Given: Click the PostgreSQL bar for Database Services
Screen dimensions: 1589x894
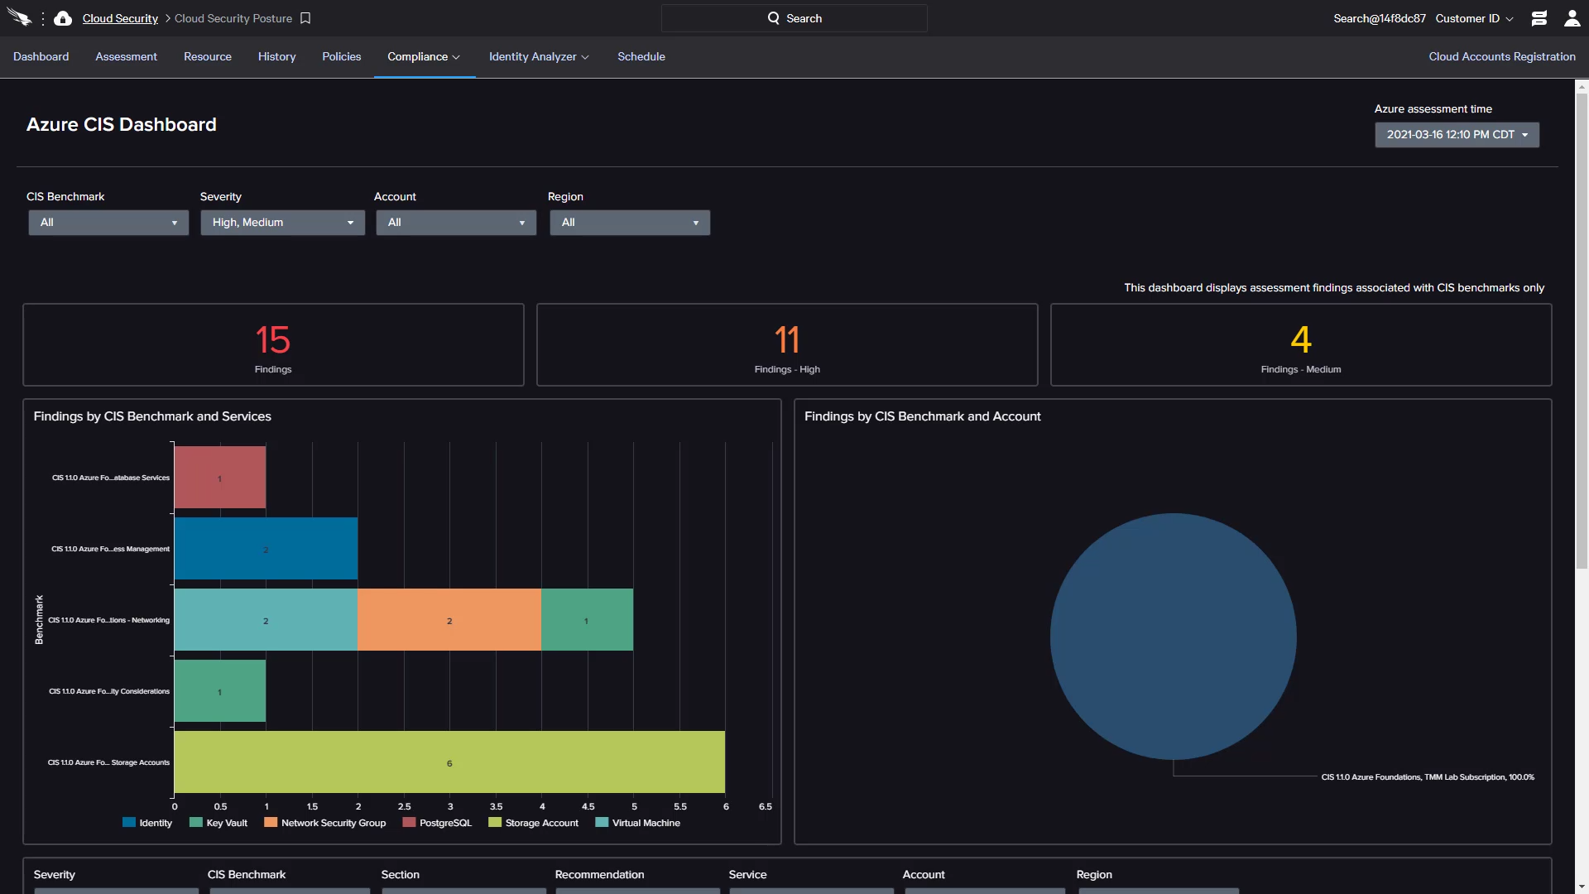Looking at the screenshot, I should (x=220, y=478).
